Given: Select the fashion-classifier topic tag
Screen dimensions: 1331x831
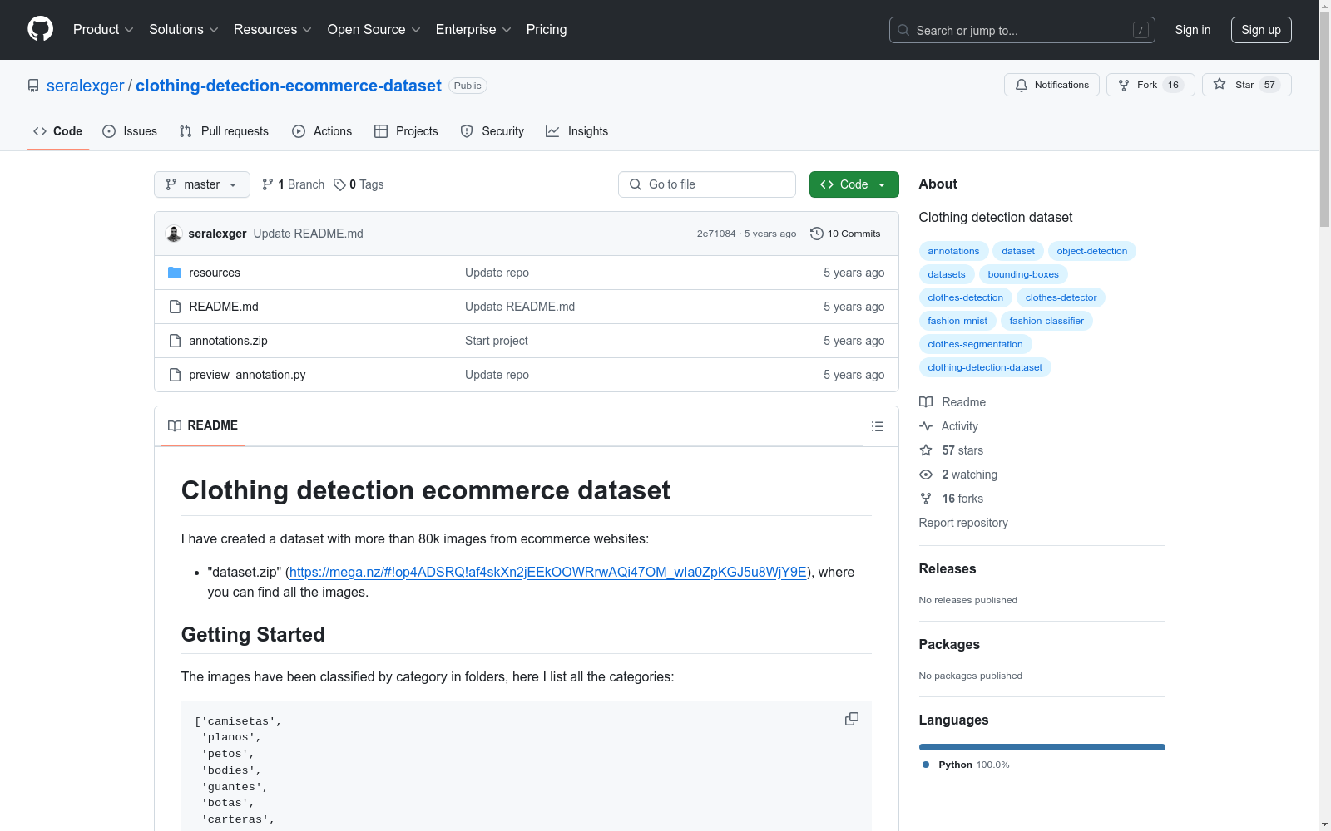Looking at the screenshot, I should (x=1046, y=321).
